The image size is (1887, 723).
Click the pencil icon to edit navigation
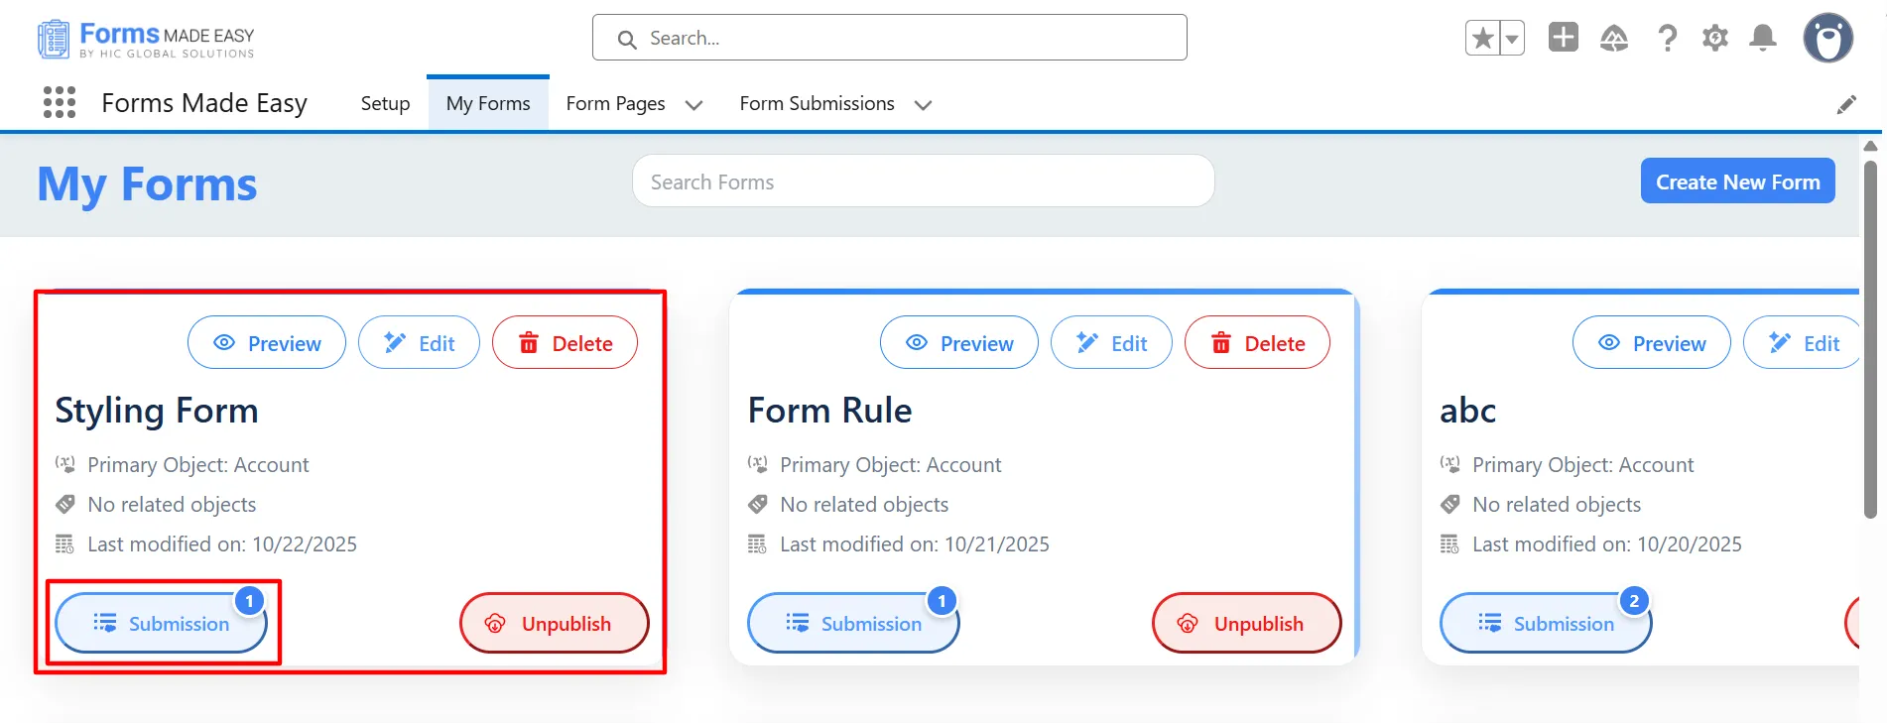pos(1845,105)
